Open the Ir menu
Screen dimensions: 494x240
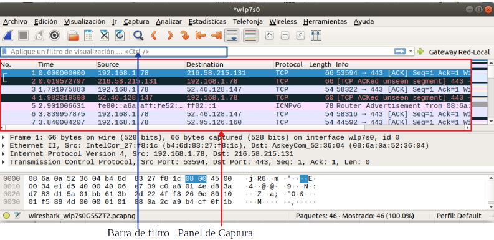[115, 22]
